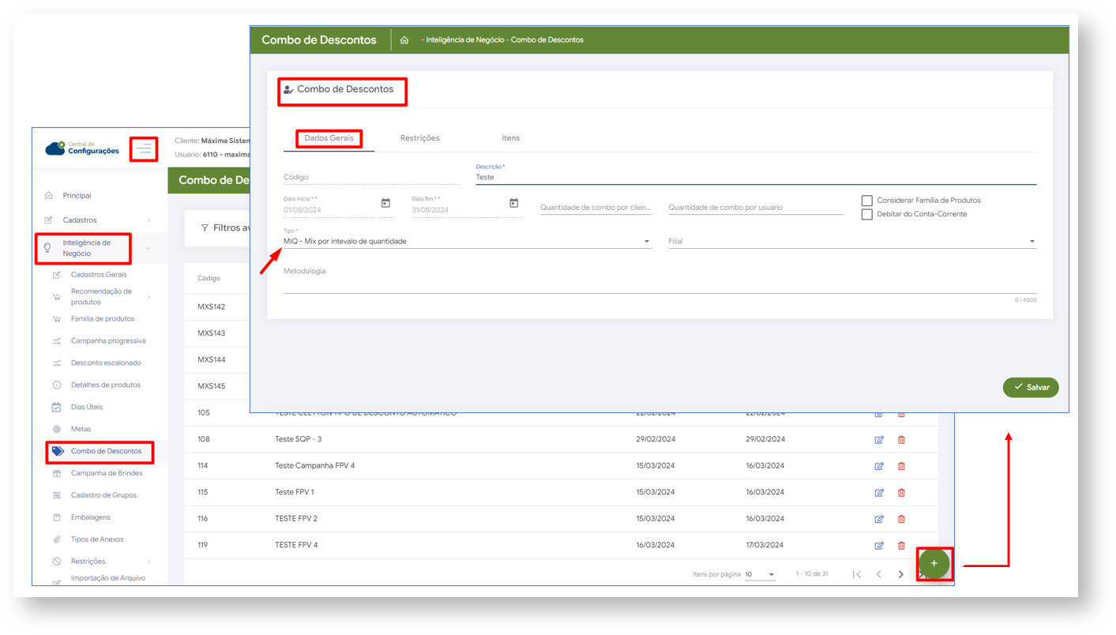Change Itens por página dropdown value
Image resolution: width=1116 pixels, height=635 pixels.
pos(760,575)
